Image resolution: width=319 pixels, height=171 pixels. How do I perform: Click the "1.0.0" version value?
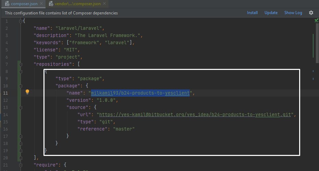tap(106, 100)
